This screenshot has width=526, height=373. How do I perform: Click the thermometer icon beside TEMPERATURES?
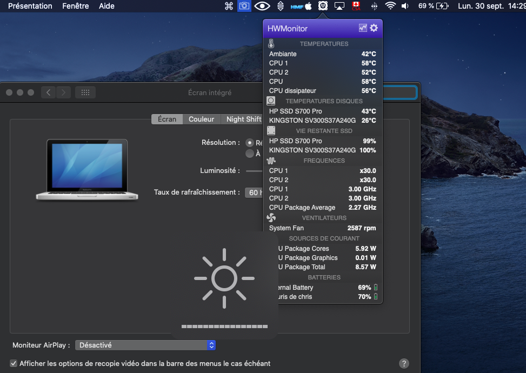(x=271, y=44)
